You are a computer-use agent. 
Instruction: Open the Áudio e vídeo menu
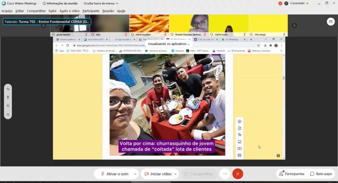click(x=69, y=11)
